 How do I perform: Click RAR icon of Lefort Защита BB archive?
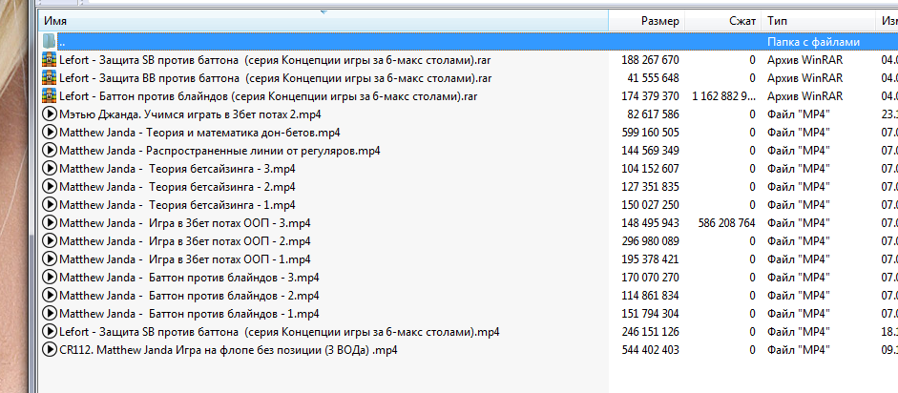coord(50,78)
